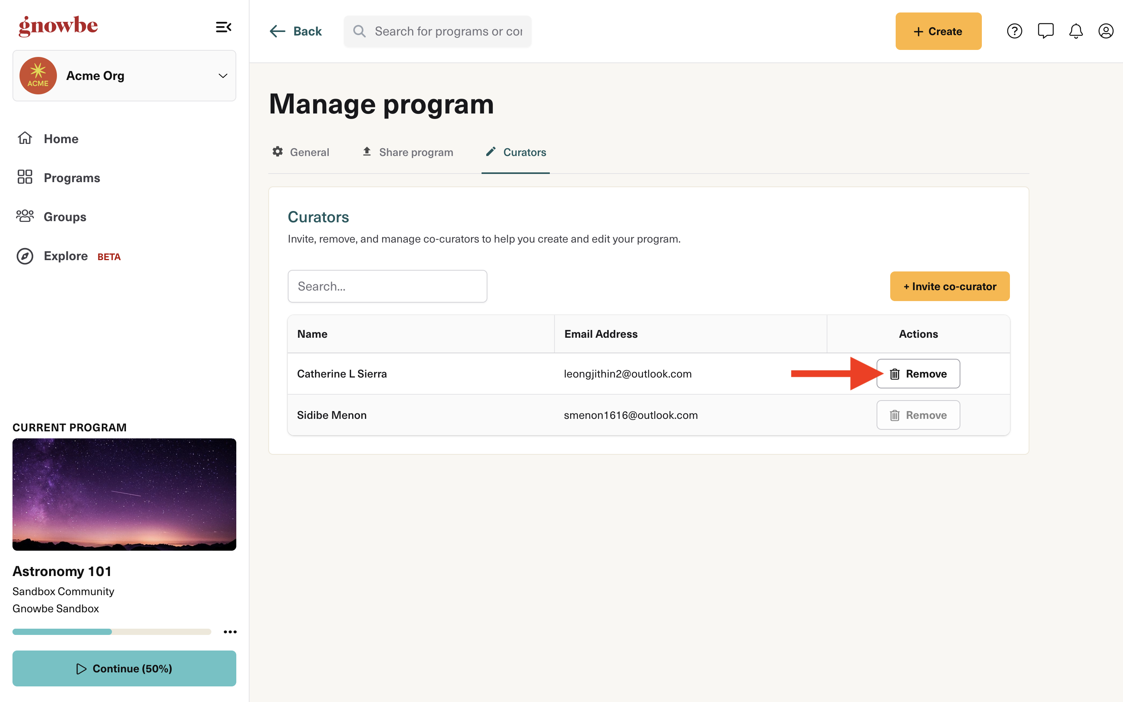Click the Home house icon
The height and width of the screenshot is (702, 1123).
(25, 138)
